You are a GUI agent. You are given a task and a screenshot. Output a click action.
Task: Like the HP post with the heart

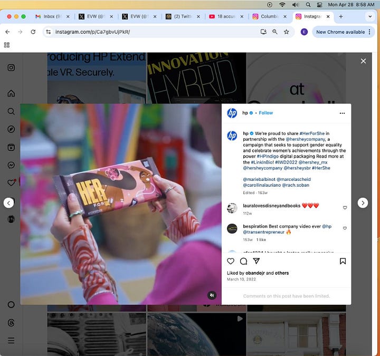pos(231,261)
